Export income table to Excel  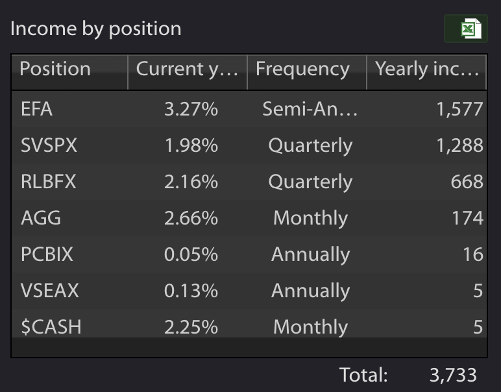(465, 29)
